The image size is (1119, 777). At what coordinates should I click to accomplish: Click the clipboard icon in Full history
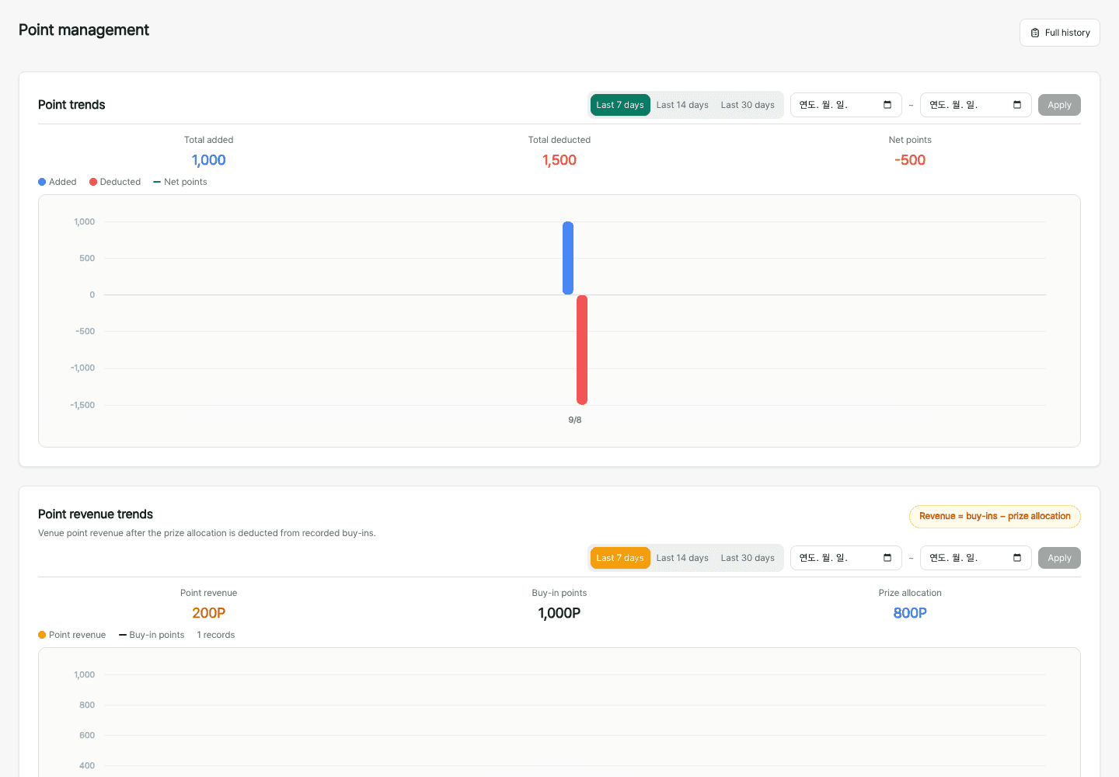point(1035,33)
